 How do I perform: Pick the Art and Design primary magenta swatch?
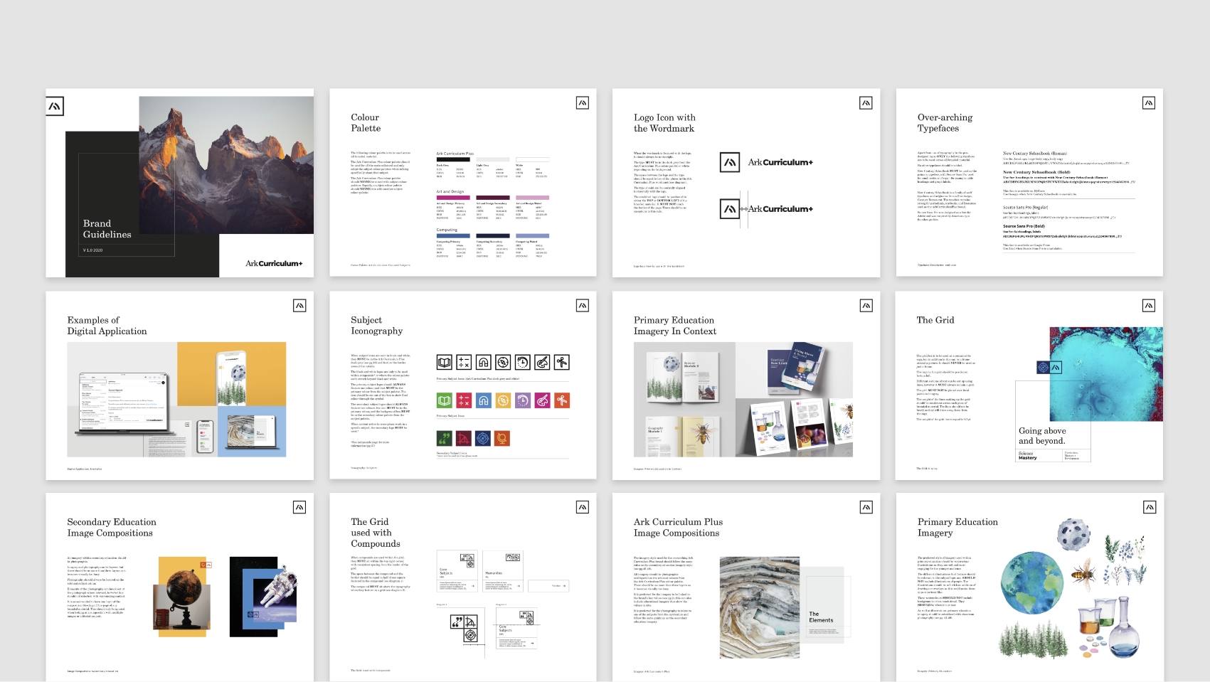pyautogui.click(x=452, y=198)
